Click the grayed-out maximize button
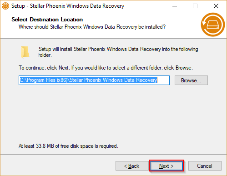227x176 pixels. coord(195,6)
